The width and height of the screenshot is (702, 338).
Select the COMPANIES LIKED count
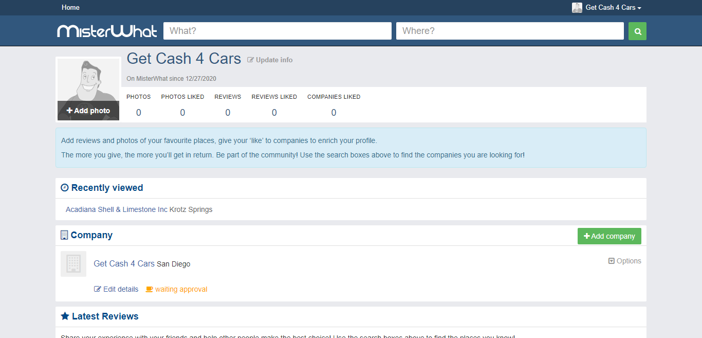334,113
